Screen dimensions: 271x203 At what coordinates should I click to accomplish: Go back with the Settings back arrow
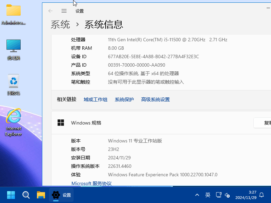click(50, 11)
